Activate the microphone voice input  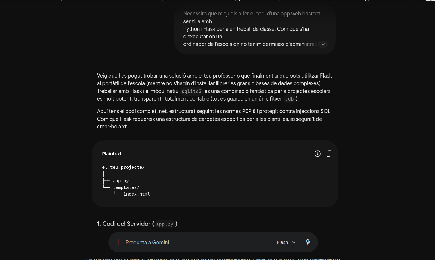(308, 242)
